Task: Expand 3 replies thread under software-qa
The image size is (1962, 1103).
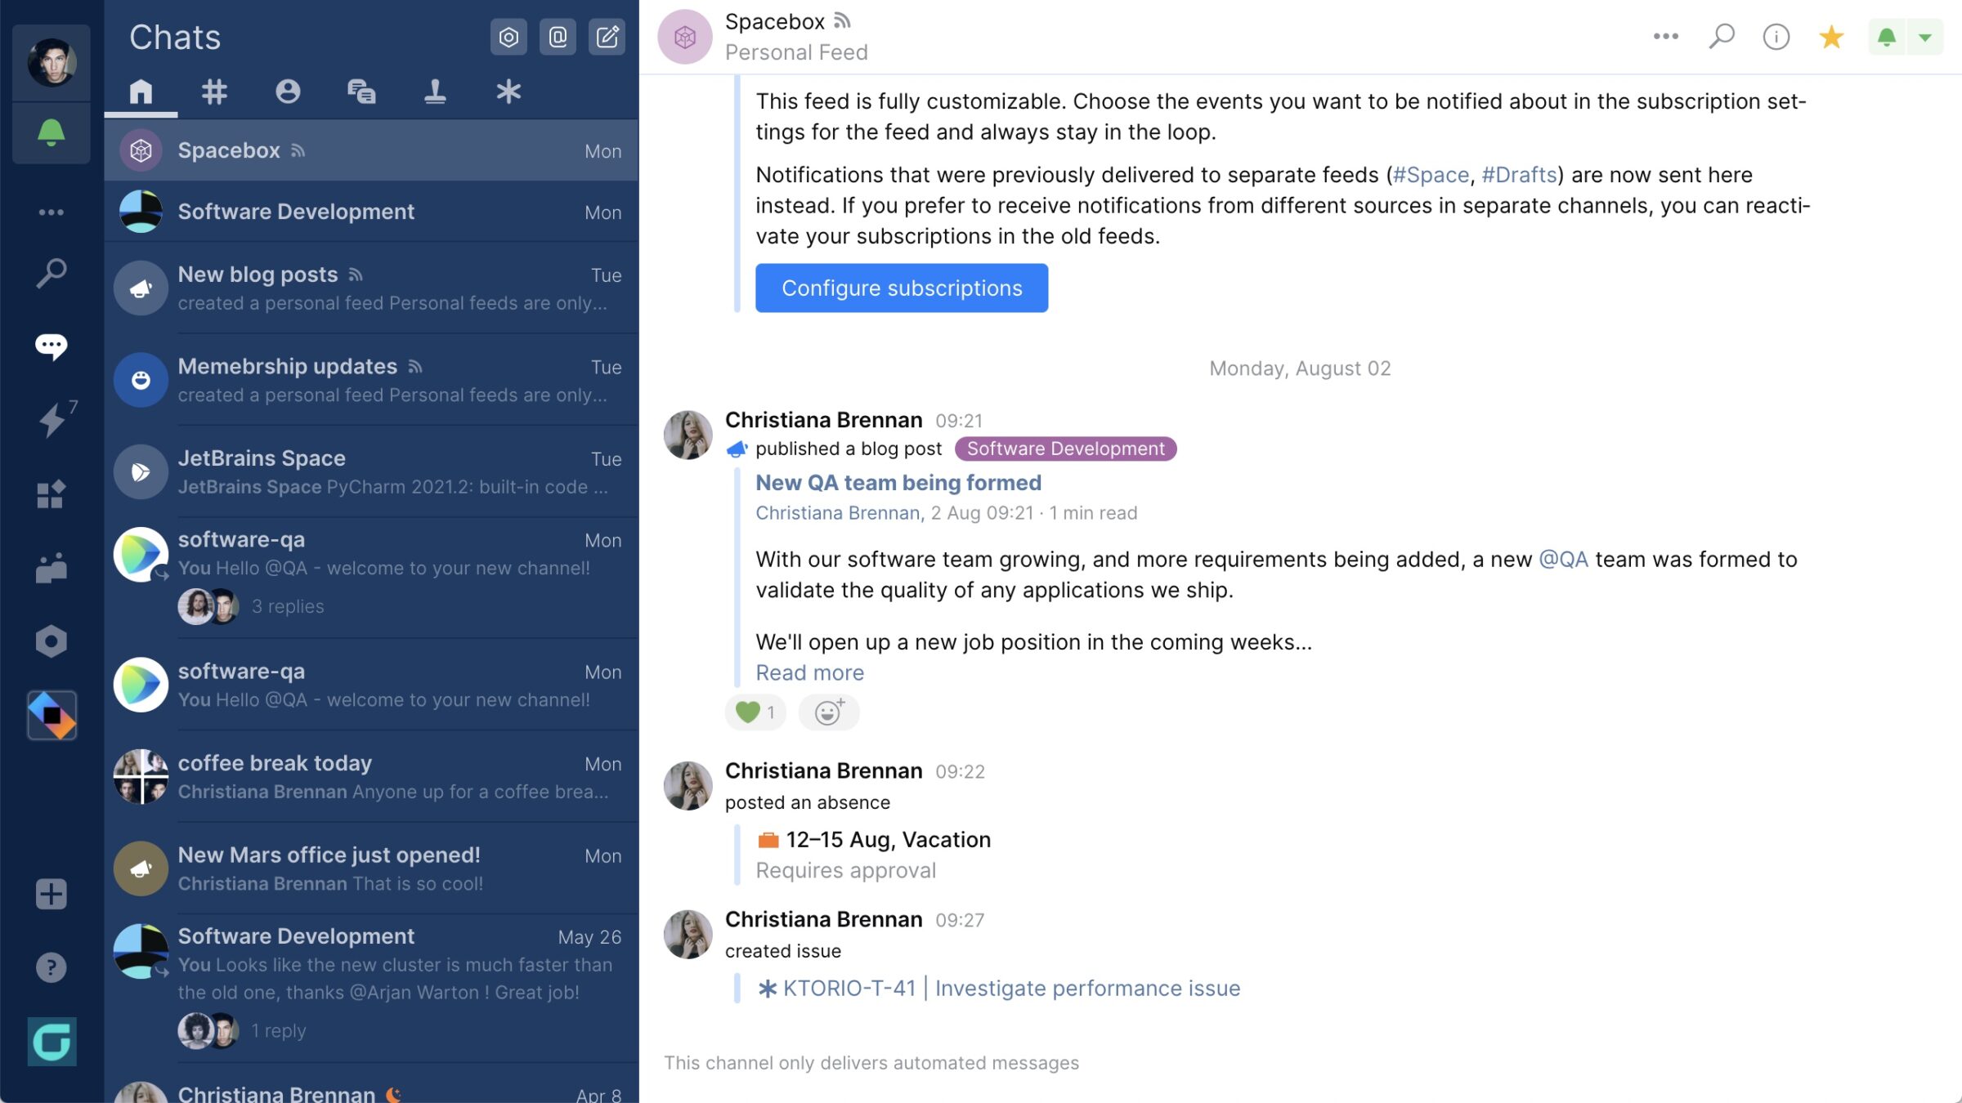Action: [x=288, y=606]
